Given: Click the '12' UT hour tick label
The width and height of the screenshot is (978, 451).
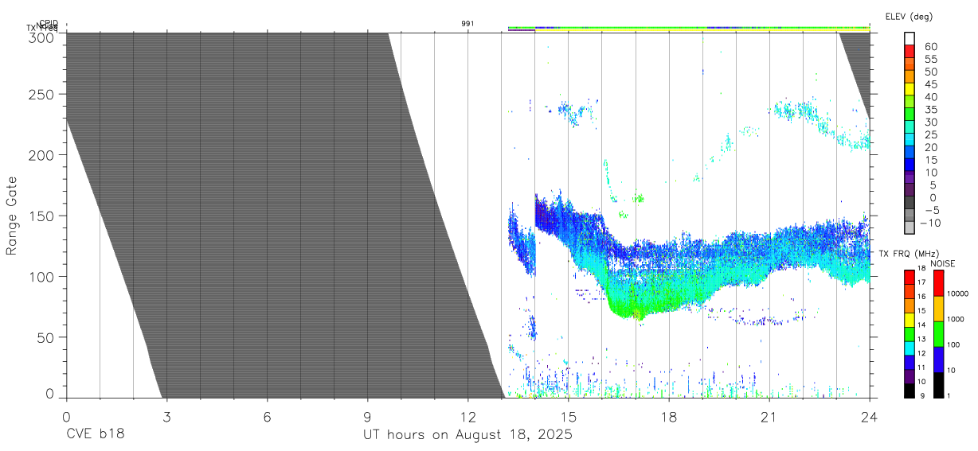Looking at the screenshot, I should coord(468,417).
